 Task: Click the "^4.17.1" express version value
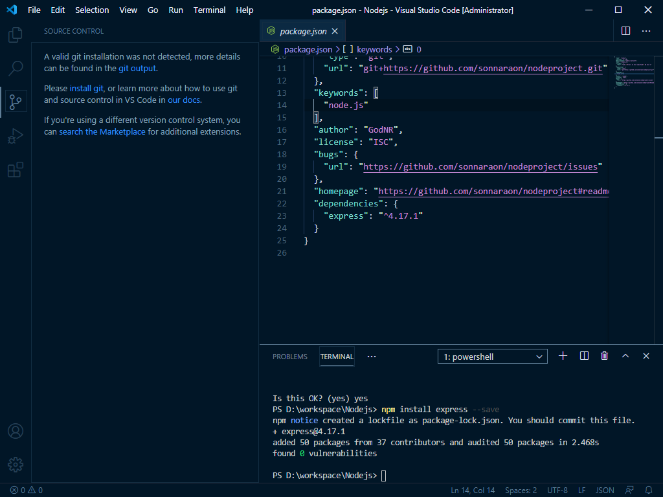coord(400,216)
